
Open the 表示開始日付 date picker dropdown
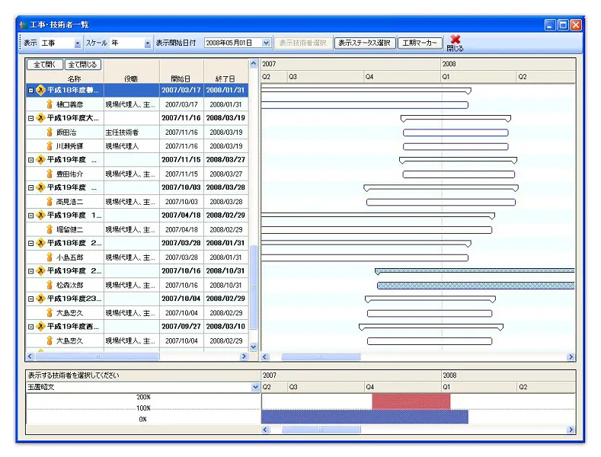tap(266, 43)
